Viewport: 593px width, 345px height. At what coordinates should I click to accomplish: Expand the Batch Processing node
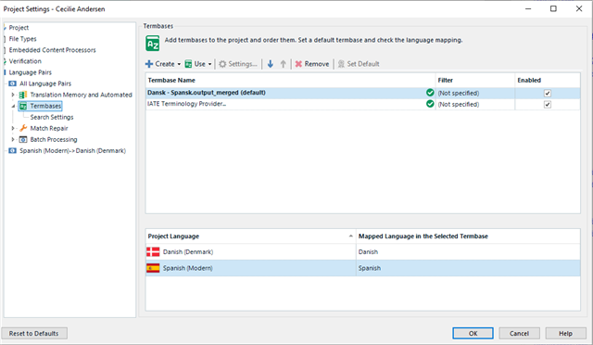pyautogui.click(x=13, y=139)
